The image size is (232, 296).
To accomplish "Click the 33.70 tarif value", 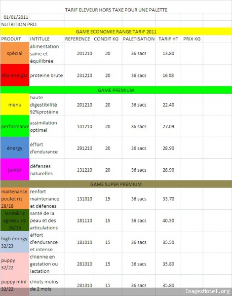I will coord(168,199).
